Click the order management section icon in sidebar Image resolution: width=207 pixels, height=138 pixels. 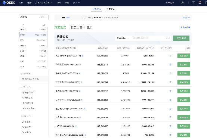coord(22,74)
